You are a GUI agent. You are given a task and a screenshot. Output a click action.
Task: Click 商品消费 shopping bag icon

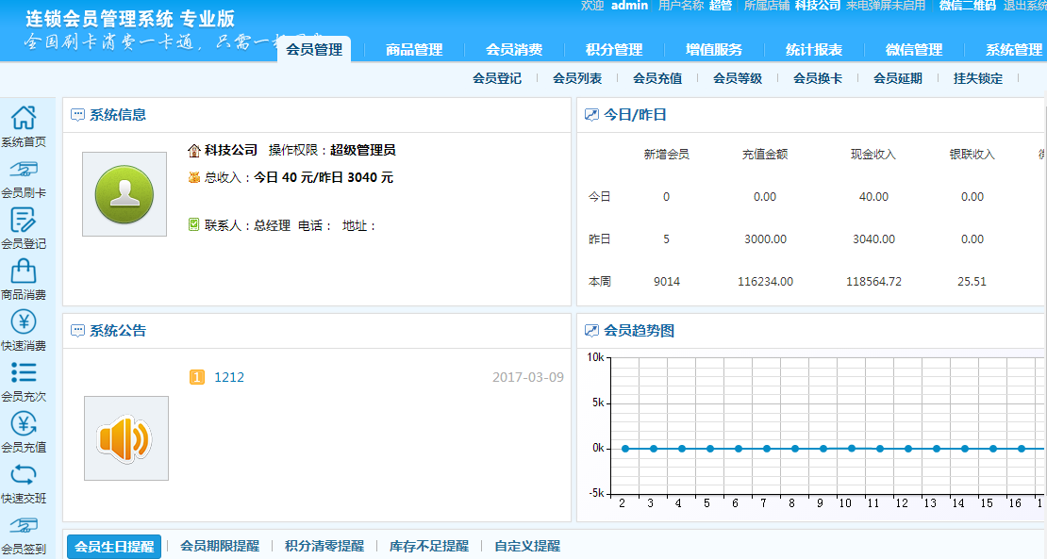coord(24,271)
